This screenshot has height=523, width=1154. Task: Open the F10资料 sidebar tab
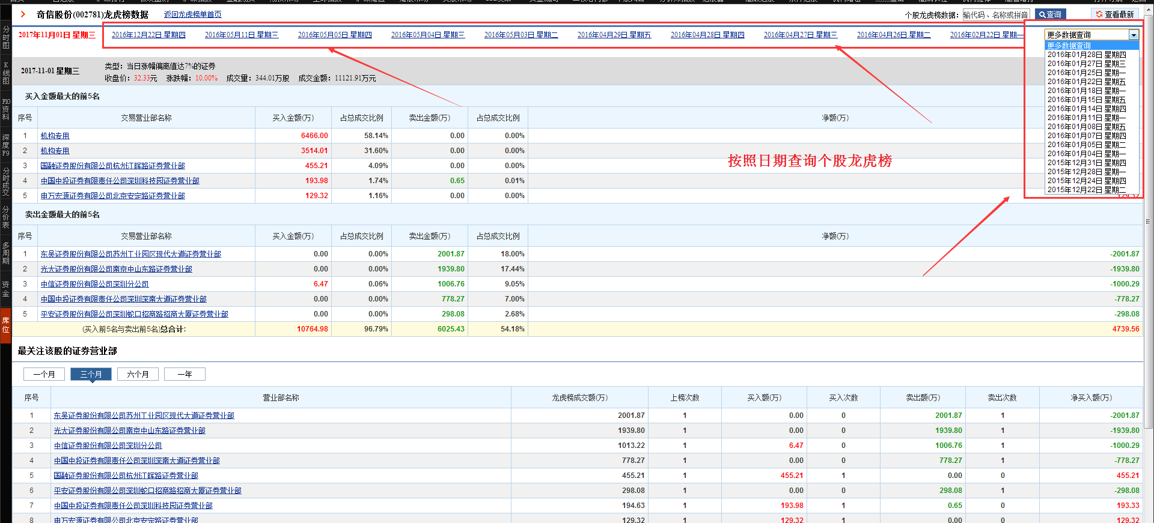click(x=5, y=109)
